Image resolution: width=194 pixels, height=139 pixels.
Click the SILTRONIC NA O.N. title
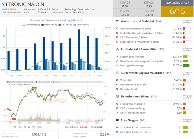click(24, 4)
